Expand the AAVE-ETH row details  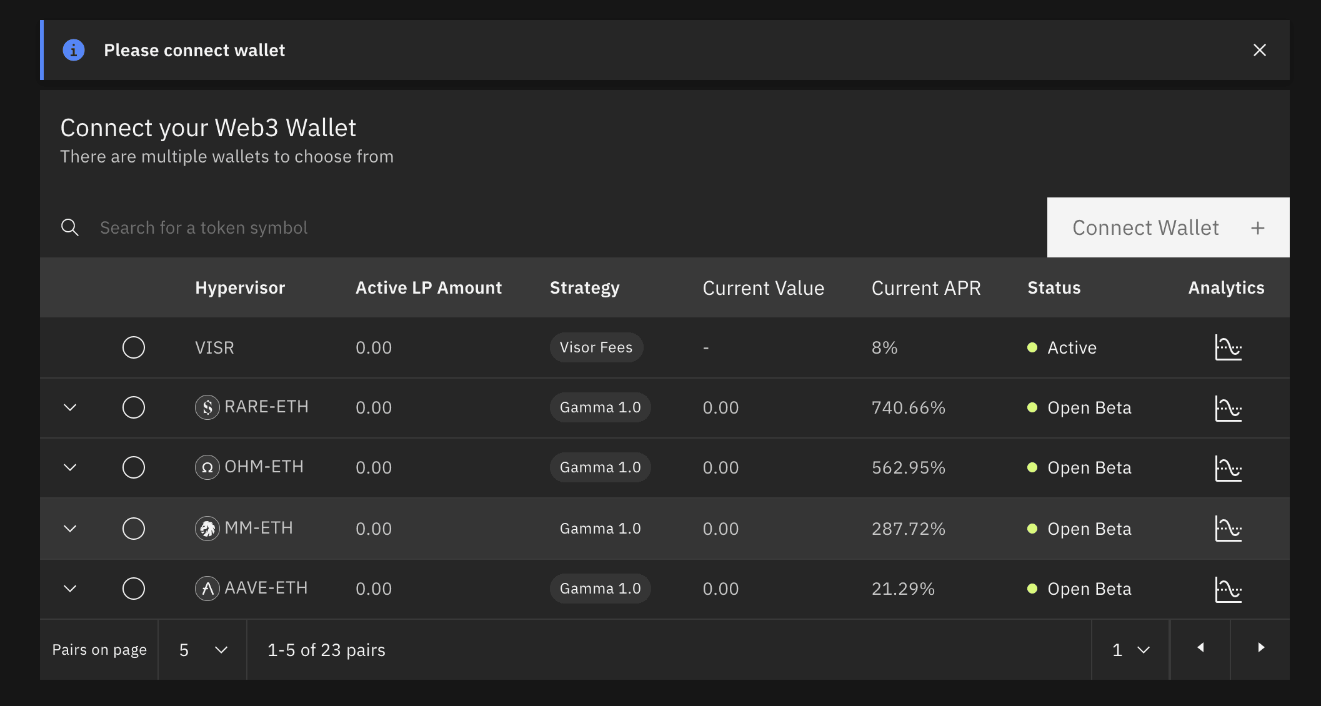click(70, 589)
